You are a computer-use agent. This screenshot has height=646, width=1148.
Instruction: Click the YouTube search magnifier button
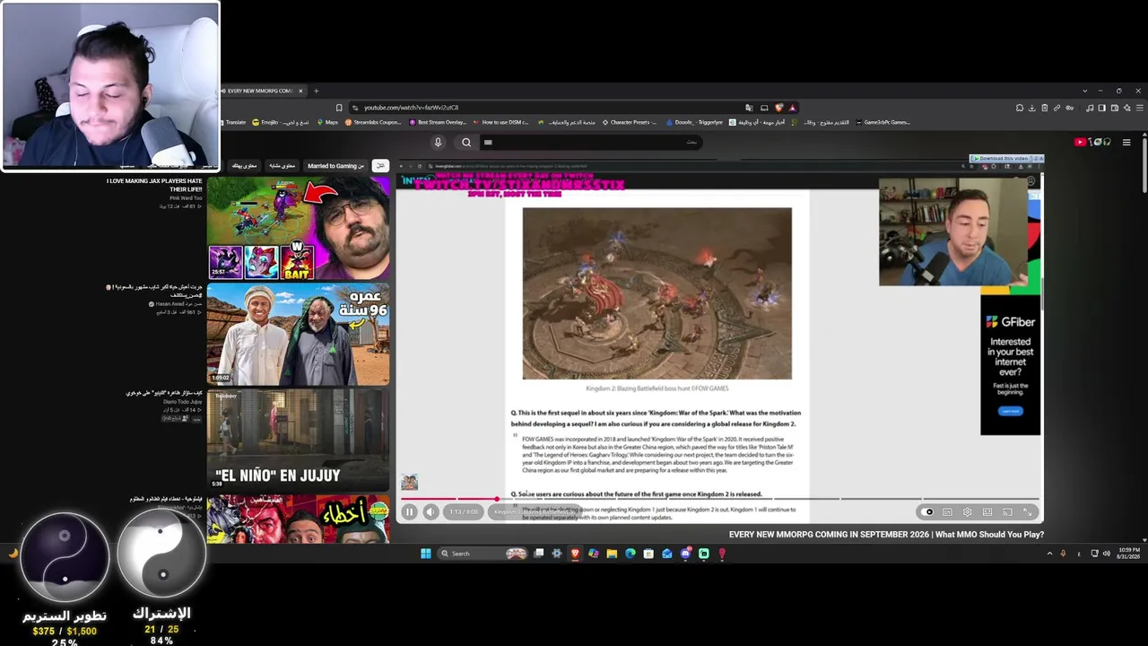point(466,142)
